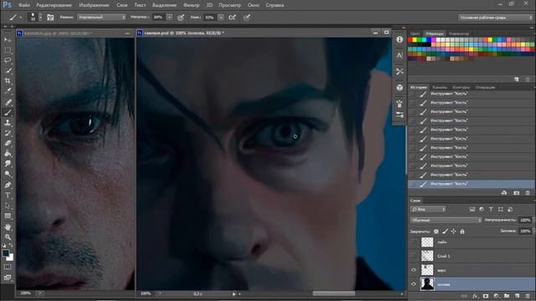Select the Pen tool
This screenshot has height=301, width=536.
8,185
